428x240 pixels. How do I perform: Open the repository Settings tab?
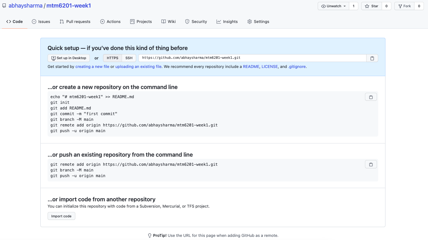click(x=258, y=22)
